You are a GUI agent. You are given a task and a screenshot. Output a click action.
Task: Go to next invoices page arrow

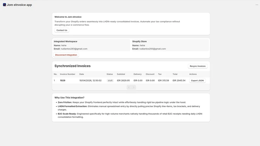tap(134, 87)
